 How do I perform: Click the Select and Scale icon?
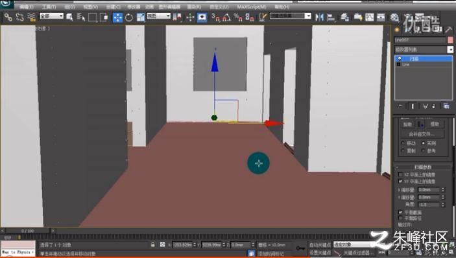coord(141,18)
